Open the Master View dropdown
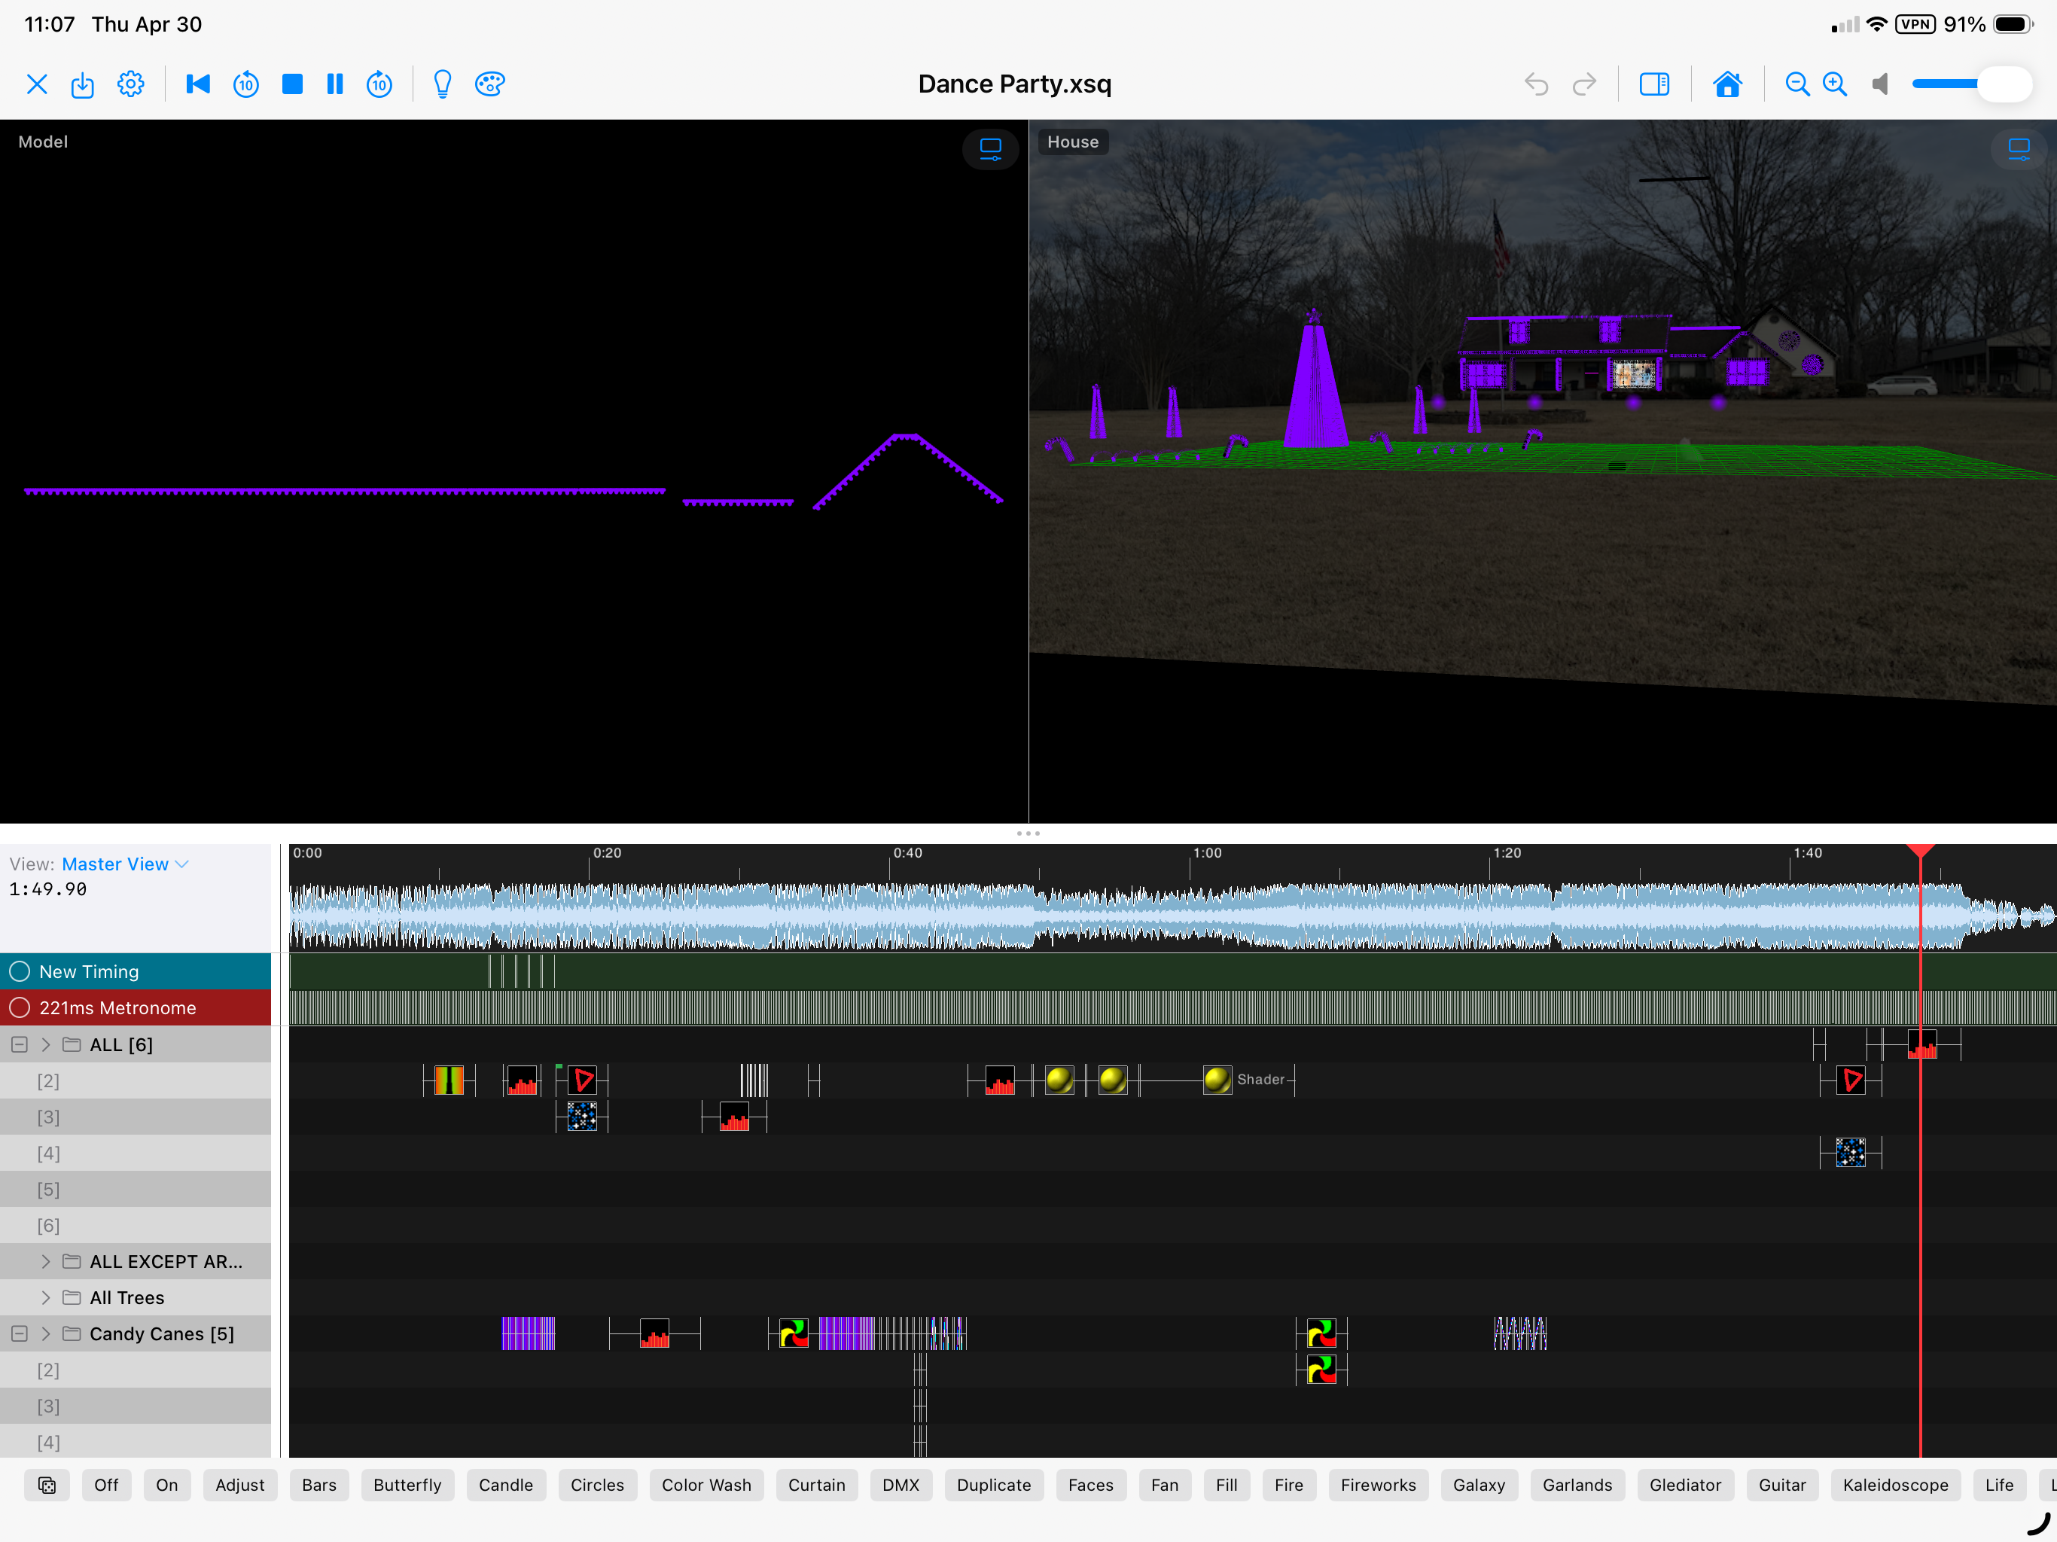This screenshot has width=2057, height=1542. coord(125,864)
